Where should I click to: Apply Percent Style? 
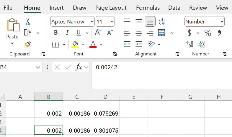pos(208,33)
